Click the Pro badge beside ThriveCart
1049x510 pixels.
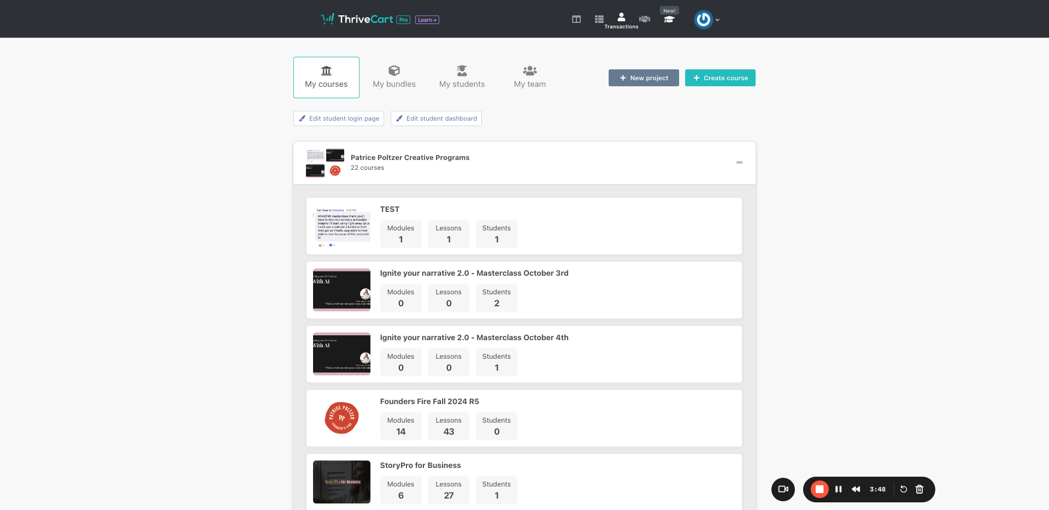(403, 20)
